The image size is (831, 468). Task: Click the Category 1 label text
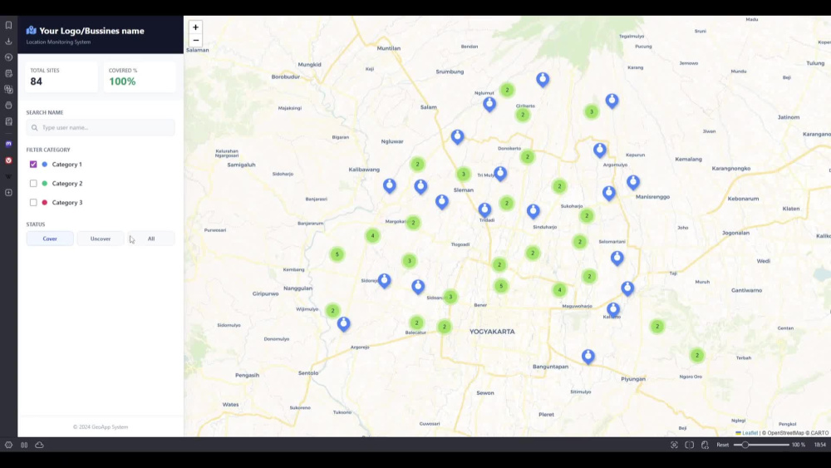(x=66, y=165)
